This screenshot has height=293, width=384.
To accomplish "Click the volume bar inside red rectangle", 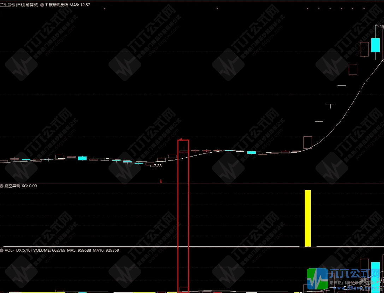I will (x=184, y=289).
